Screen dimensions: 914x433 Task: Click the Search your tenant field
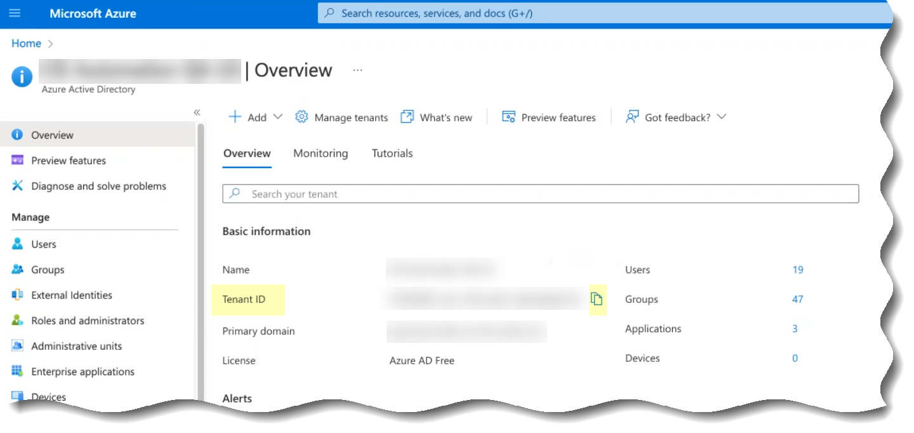point(540,194)
